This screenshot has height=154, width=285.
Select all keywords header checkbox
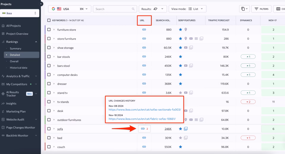click(49, 20)
